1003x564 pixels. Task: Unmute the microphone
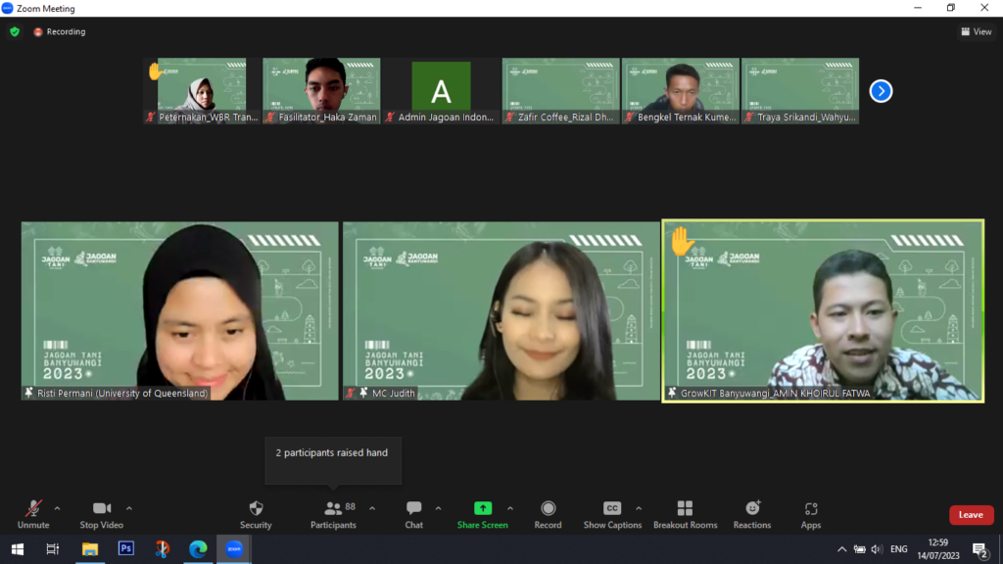[33, 513]
